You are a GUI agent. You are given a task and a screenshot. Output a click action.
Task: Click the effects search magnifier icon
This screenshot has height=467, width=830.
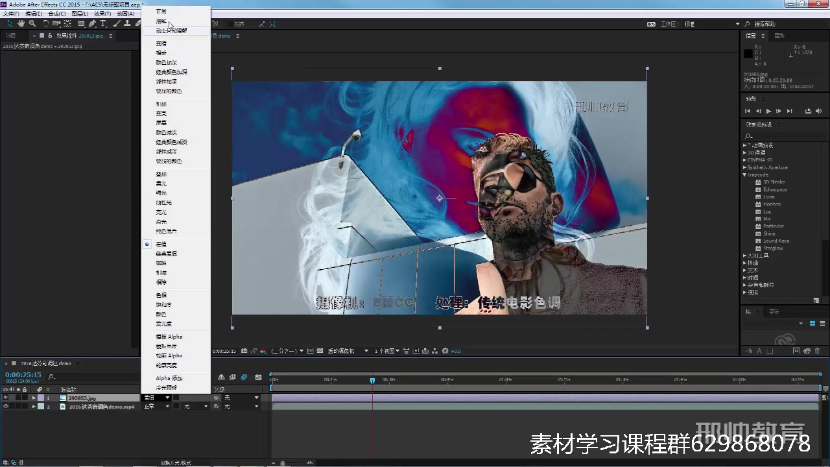pyautogui.click(x=747, y=136)
